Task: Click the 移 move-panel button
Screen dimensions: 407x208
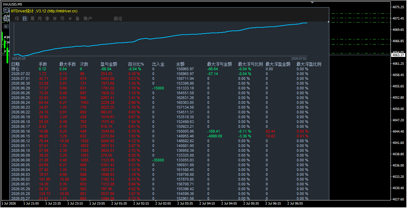Action: pos(6,19)
